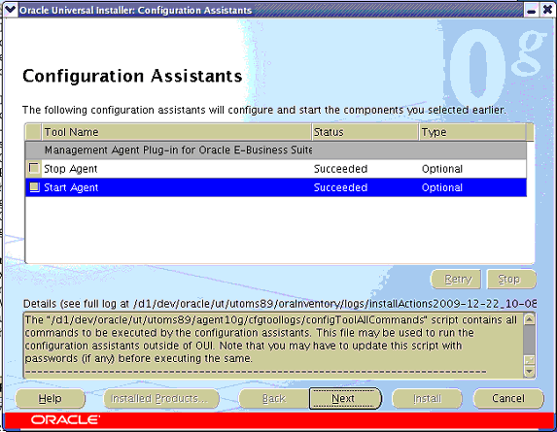Open the window menu icon in title bar
Screen dimensions: 557x432
click(x=10, y=10)
